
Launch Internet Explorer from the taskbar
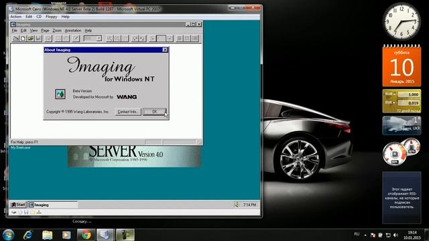coord(28,235)
